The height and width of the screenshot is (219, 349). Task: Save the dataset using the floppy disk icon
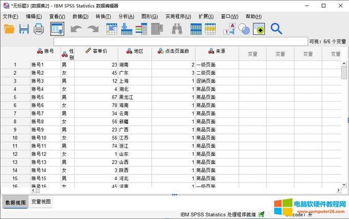click(24, 29)
